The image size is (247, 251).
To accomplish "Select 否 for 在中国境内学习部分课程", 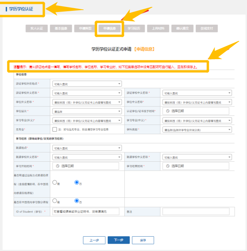I will coord(77,201).
